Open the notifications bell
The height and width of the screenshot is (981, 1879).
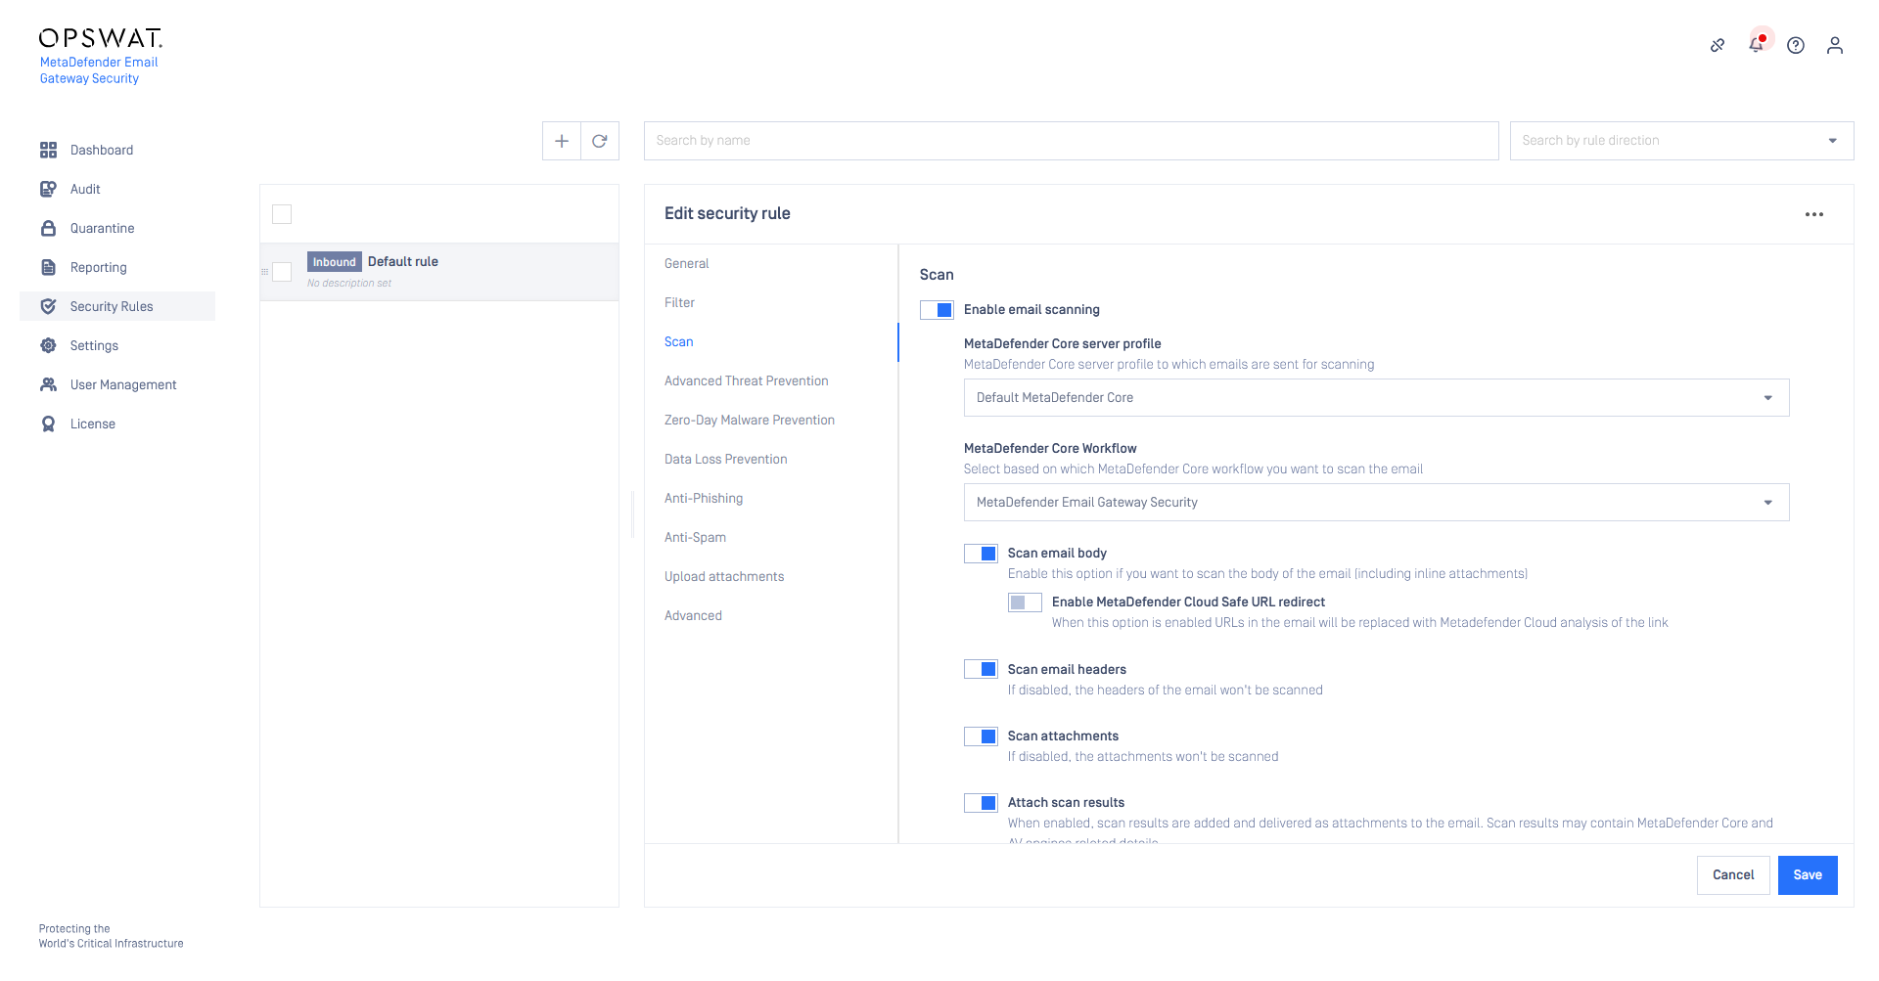[1757, 45]
